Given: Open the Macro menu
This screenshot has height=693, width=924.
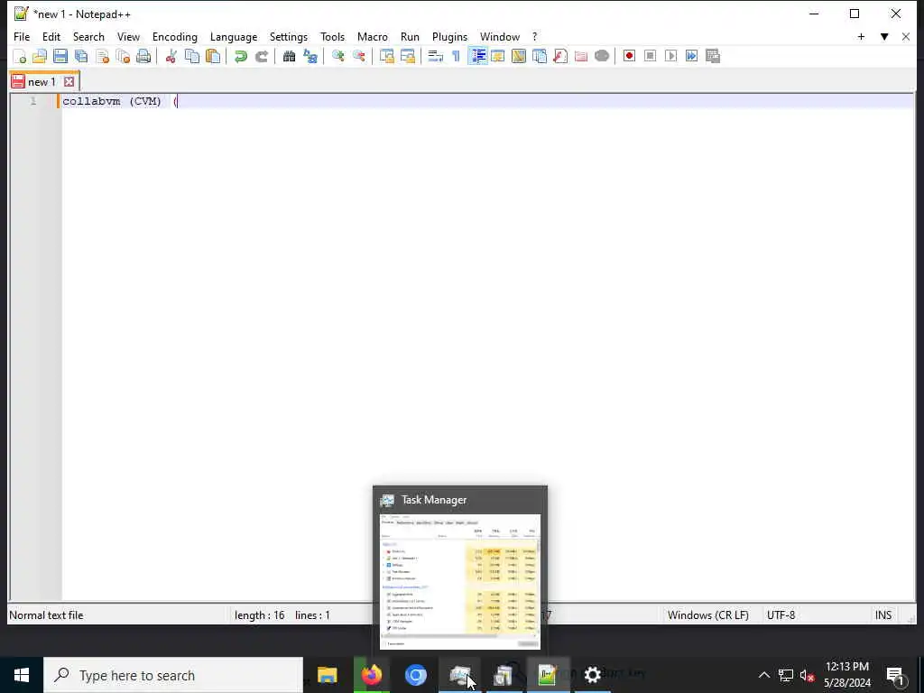Looking at the screenshot, I should click(x=373, y=36).
